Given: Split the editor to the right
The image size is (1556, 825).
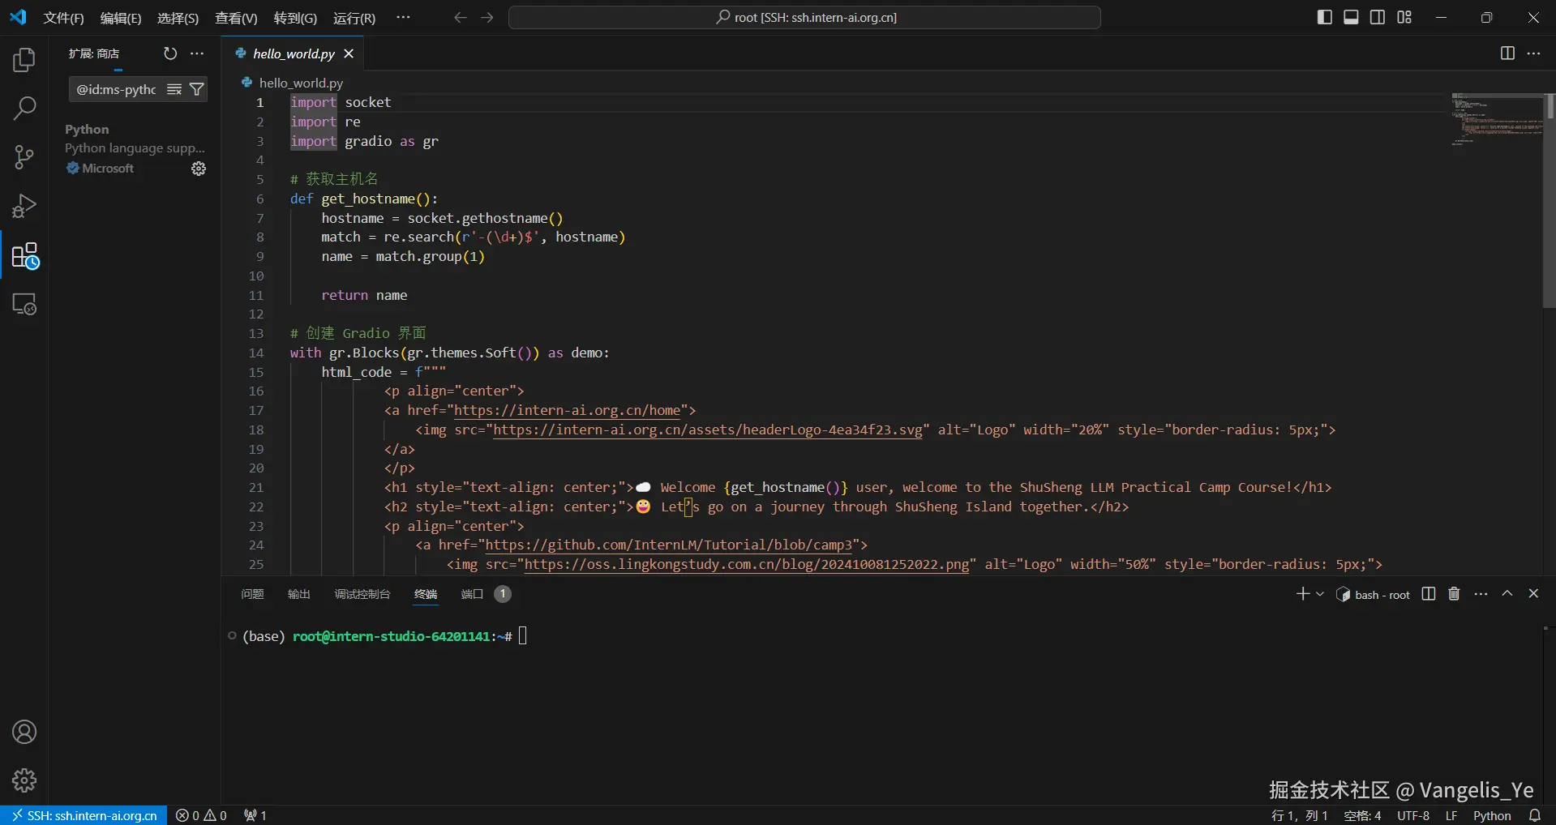Looking at the screenshot, I should pos(1507,53).
